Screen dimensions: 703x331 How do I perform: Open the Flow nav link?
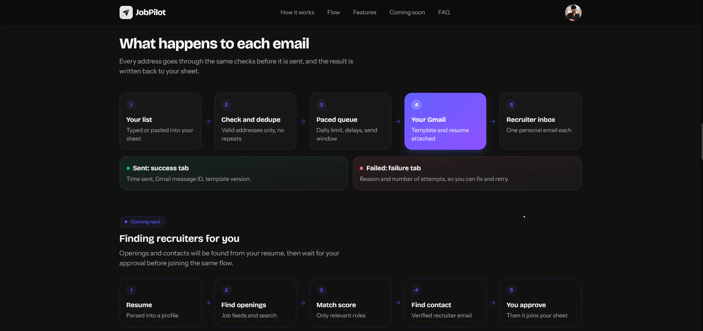pos(334,12)
